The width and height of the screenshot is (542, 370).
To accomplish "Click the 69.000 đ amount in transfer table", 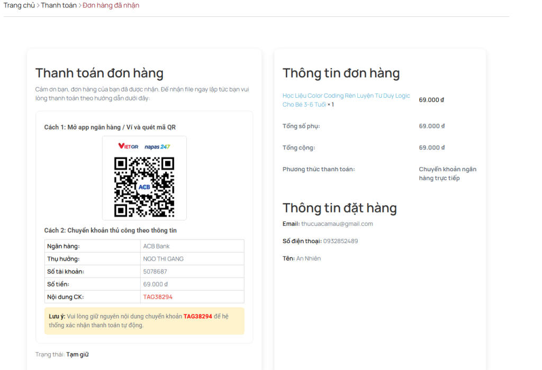I will 155,284.
